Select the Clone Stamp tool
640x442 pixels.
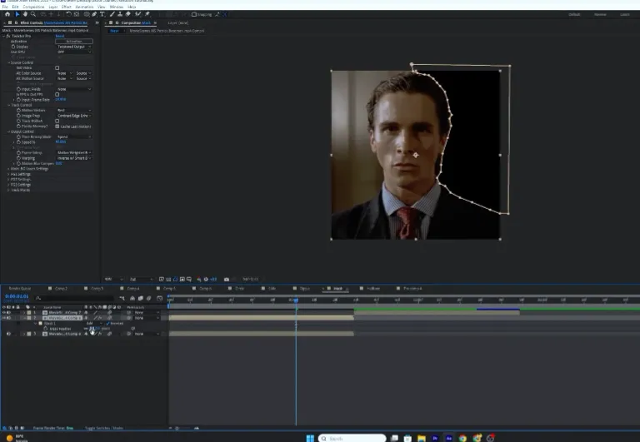[x=120, y=14]
